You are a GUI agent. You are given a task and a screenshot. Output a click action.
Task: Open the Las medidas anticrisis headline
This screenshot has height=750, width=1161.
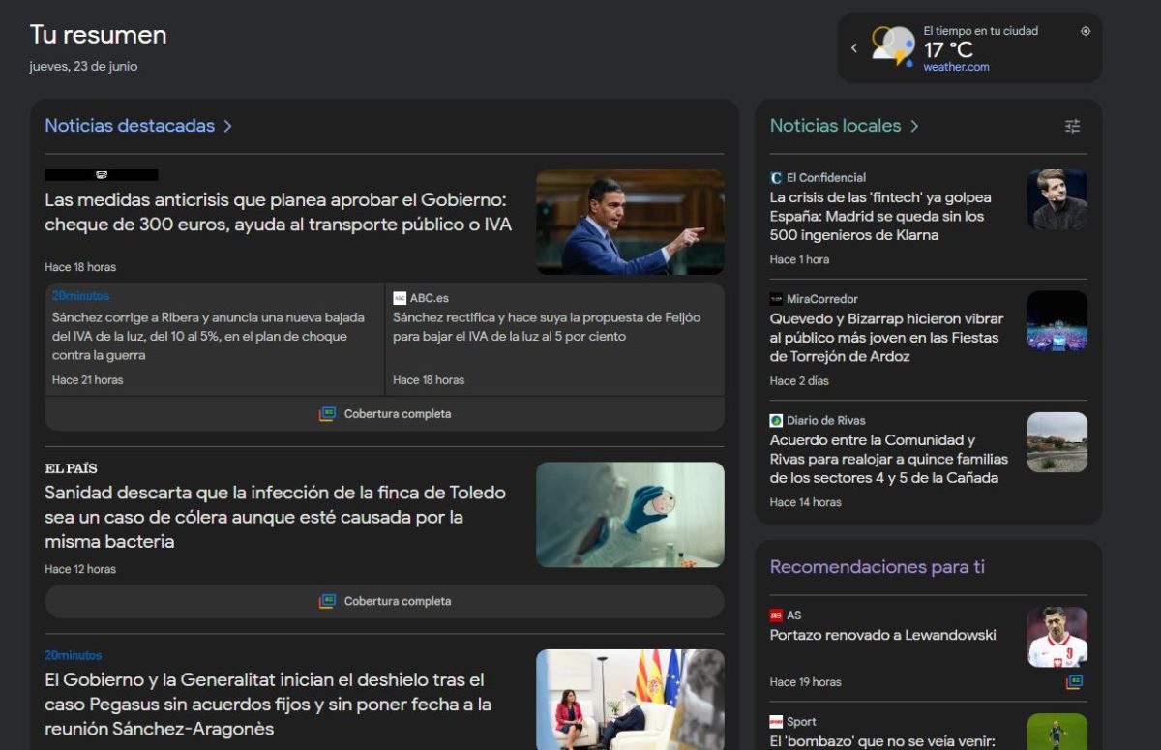(278, 212)
